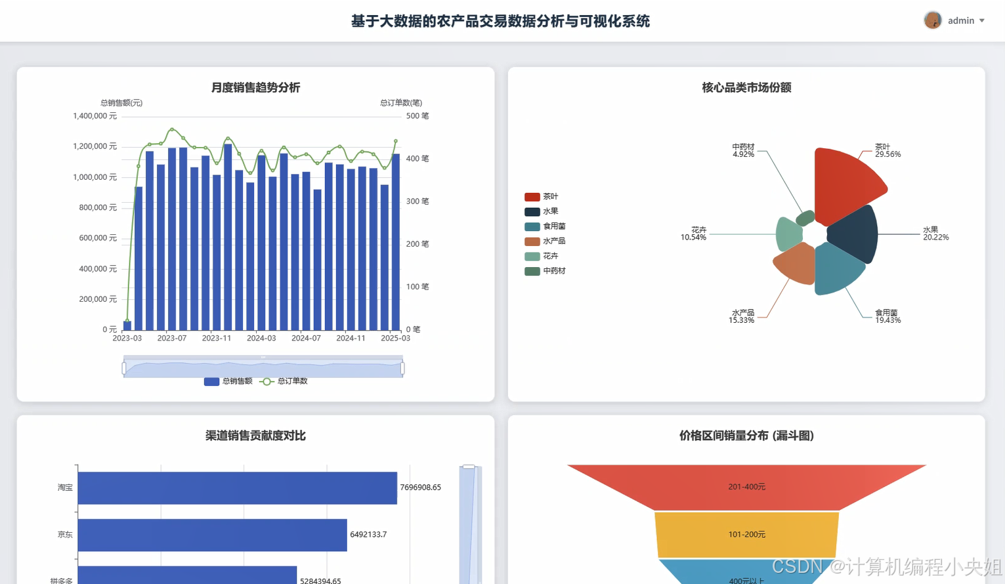1005x584 pixels.
Task: Open the admin user dropdown arrow
Action: pos(982,21)
